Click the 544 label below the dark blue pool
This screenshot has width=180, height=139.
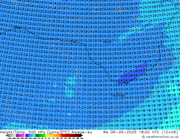coord(126,82)
